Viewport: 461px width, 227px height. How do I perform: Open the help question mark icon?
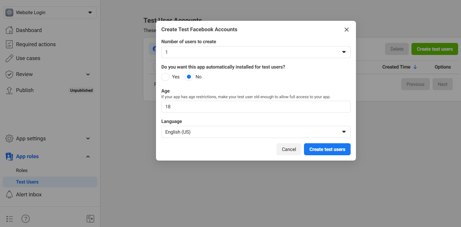point(26,219)
